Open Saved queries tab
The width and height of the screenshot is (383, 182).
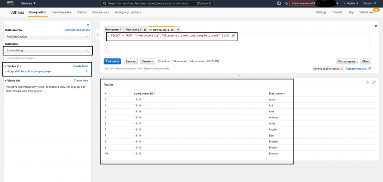(x=62, y=12)
